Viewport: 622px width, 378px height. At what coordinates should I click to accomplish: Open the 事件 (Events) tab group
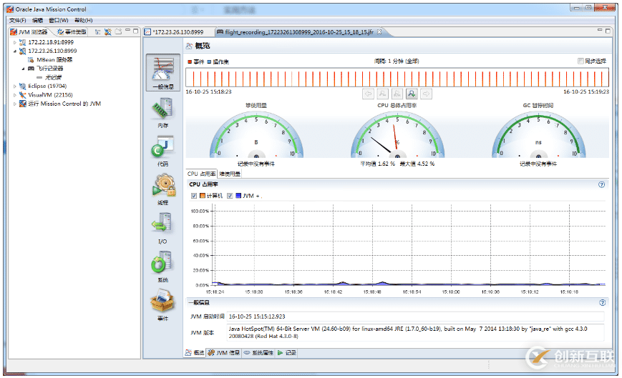coord(163,305)
